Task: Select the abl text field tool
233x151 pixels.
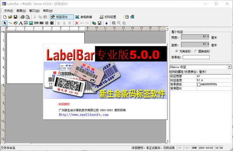Action: (26, 23)
